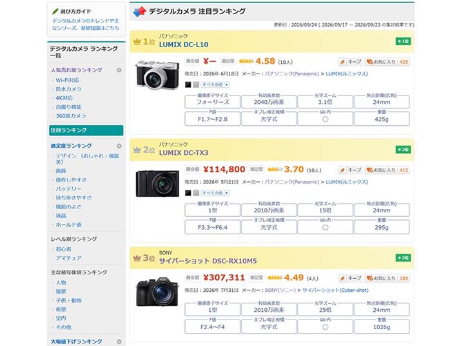Click the 4.58 satisfaction score
The image size is (461, 346).
pos(265,61)
